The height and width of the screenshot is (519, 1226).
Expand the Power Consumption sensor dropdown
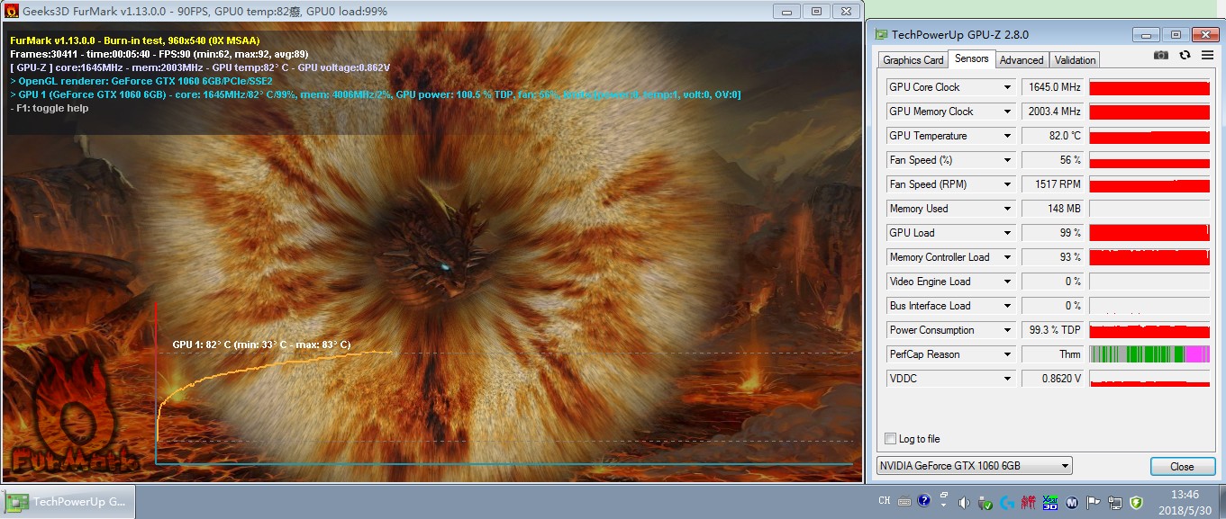coord(1008,330)
